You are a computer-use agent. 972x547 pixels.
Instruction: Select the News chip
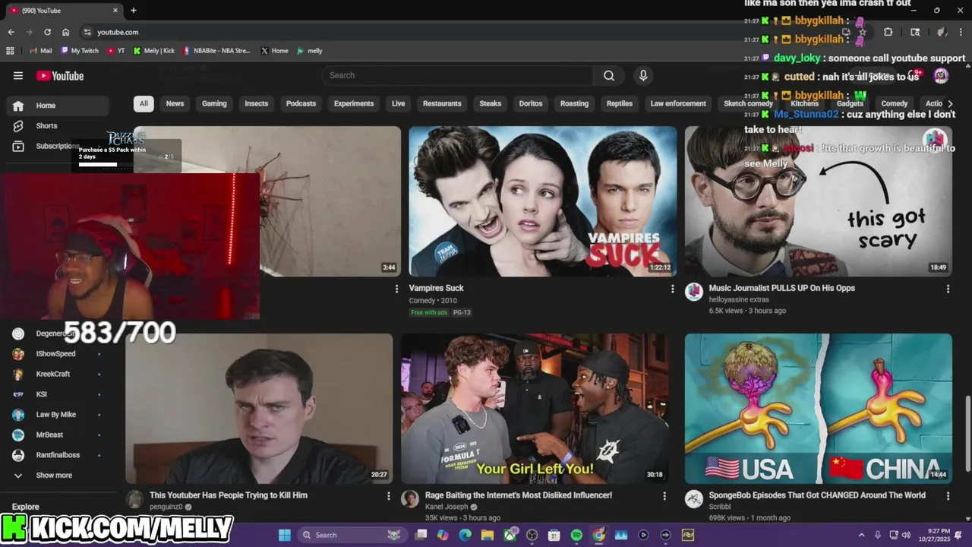pyautogui.click(x=175, y=103)
